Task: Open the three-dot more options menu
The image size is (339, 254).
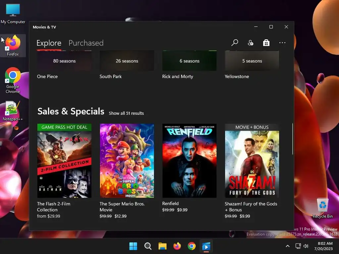Action: point(282,43)
